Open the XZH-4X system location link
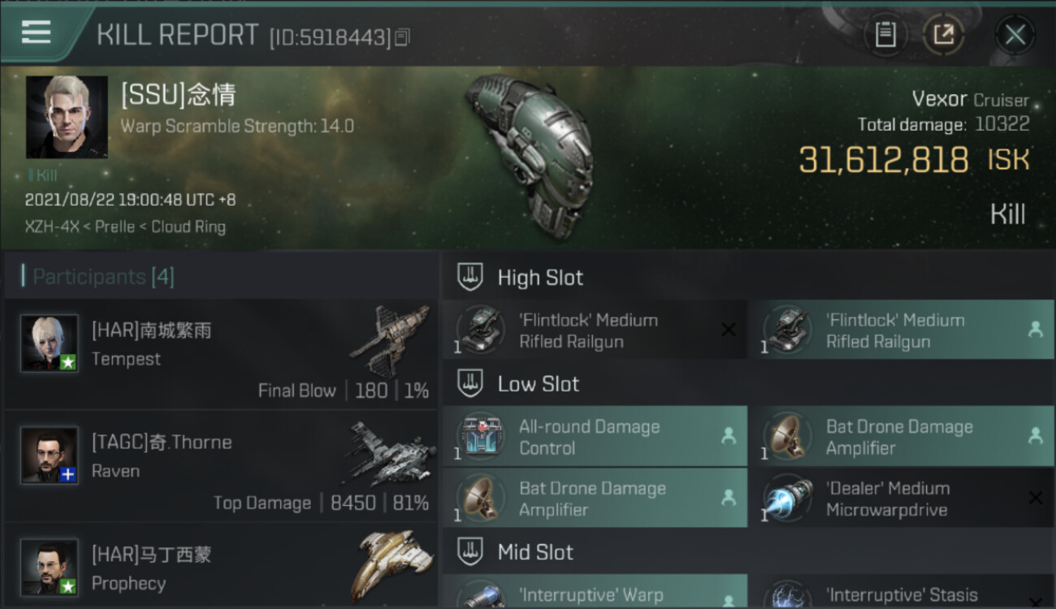The width and height of the screenshot is (1056, 609). tap(52, 227)
